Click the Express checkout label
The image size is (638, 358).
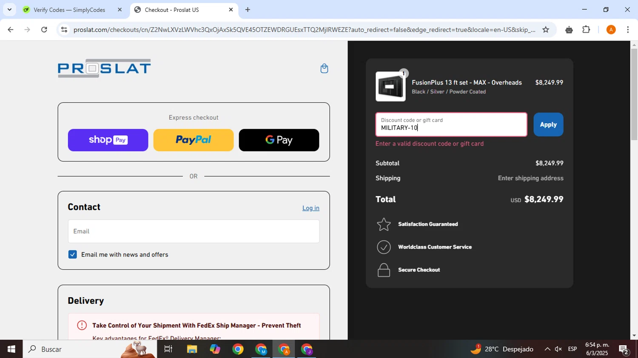[194, 118]
